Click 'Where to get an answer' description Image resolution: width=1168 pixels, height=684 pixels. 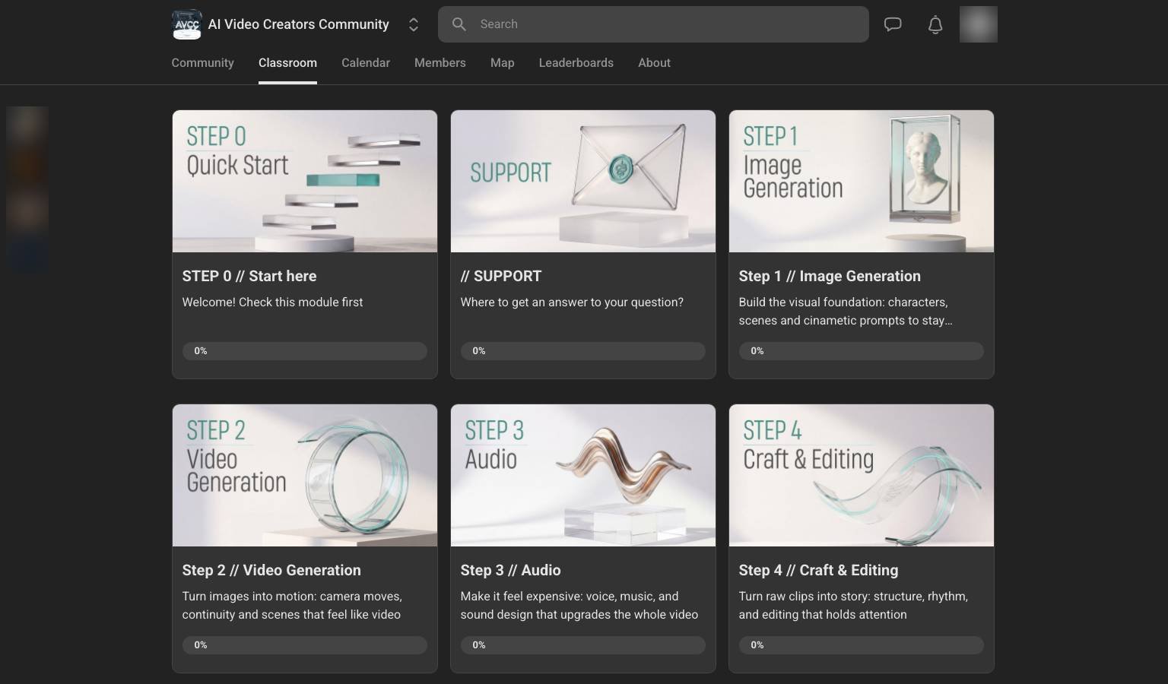(x=572, y=302)
